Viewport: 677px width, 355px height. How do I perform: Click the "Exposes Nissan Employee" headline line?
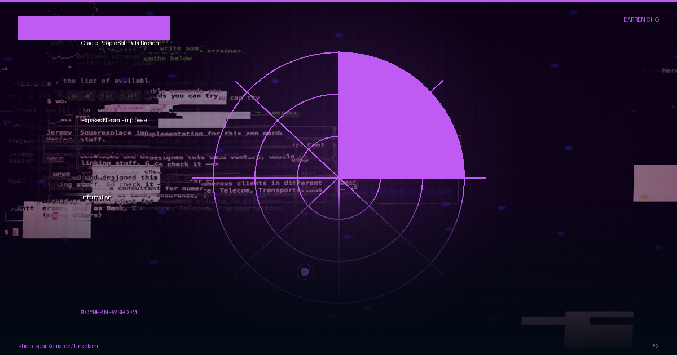coord(114,120)
